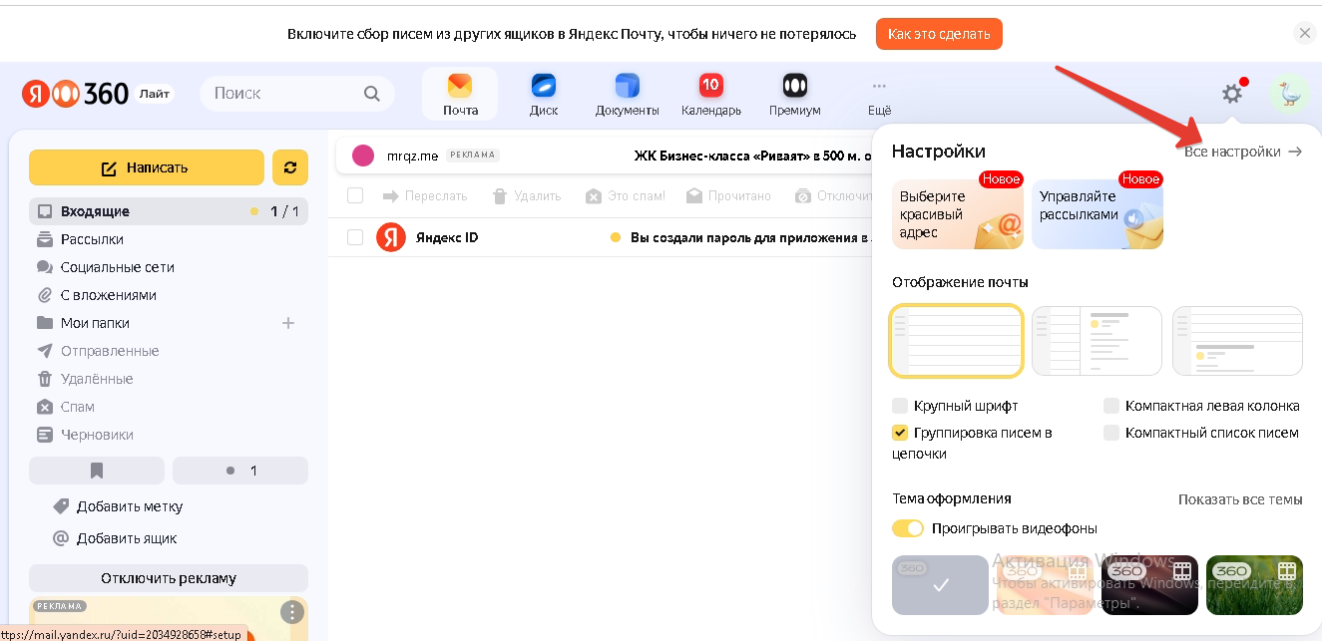Refresh mail with the circular arrows button
Screen dimensions: 1322x641
click(x=290, y=167)
